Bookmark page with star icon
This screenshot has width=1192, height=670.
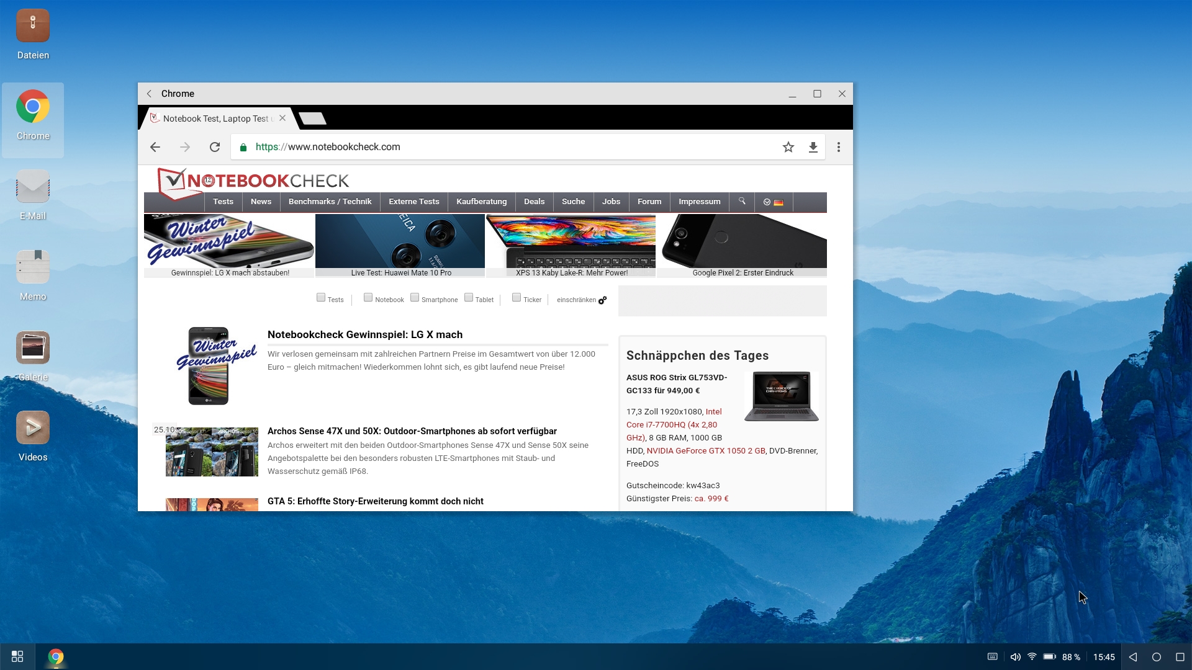(788, 147)
